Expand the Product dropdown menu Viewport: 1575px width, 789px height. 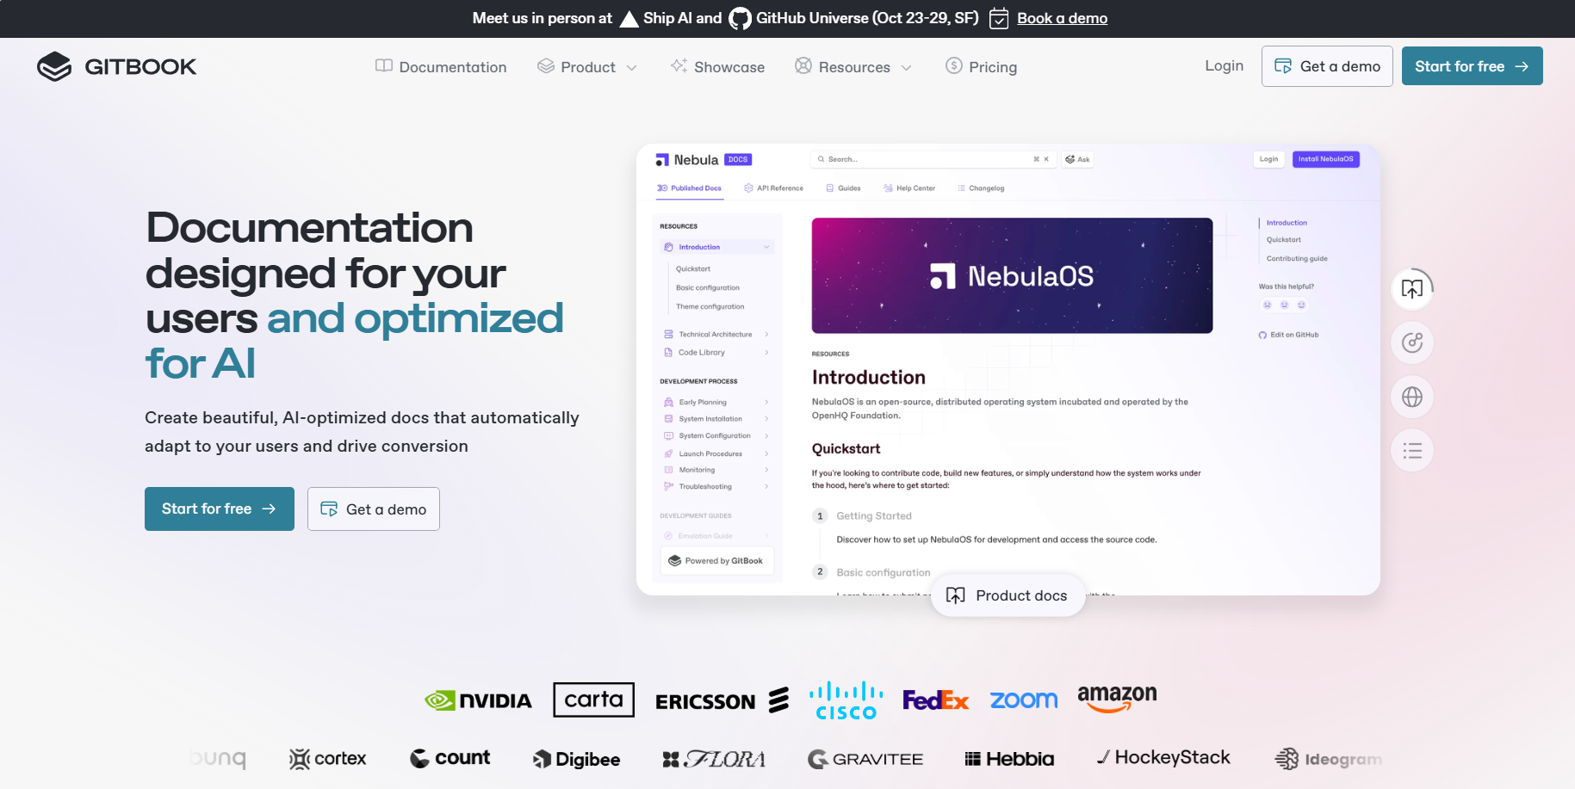pos(587,66)
